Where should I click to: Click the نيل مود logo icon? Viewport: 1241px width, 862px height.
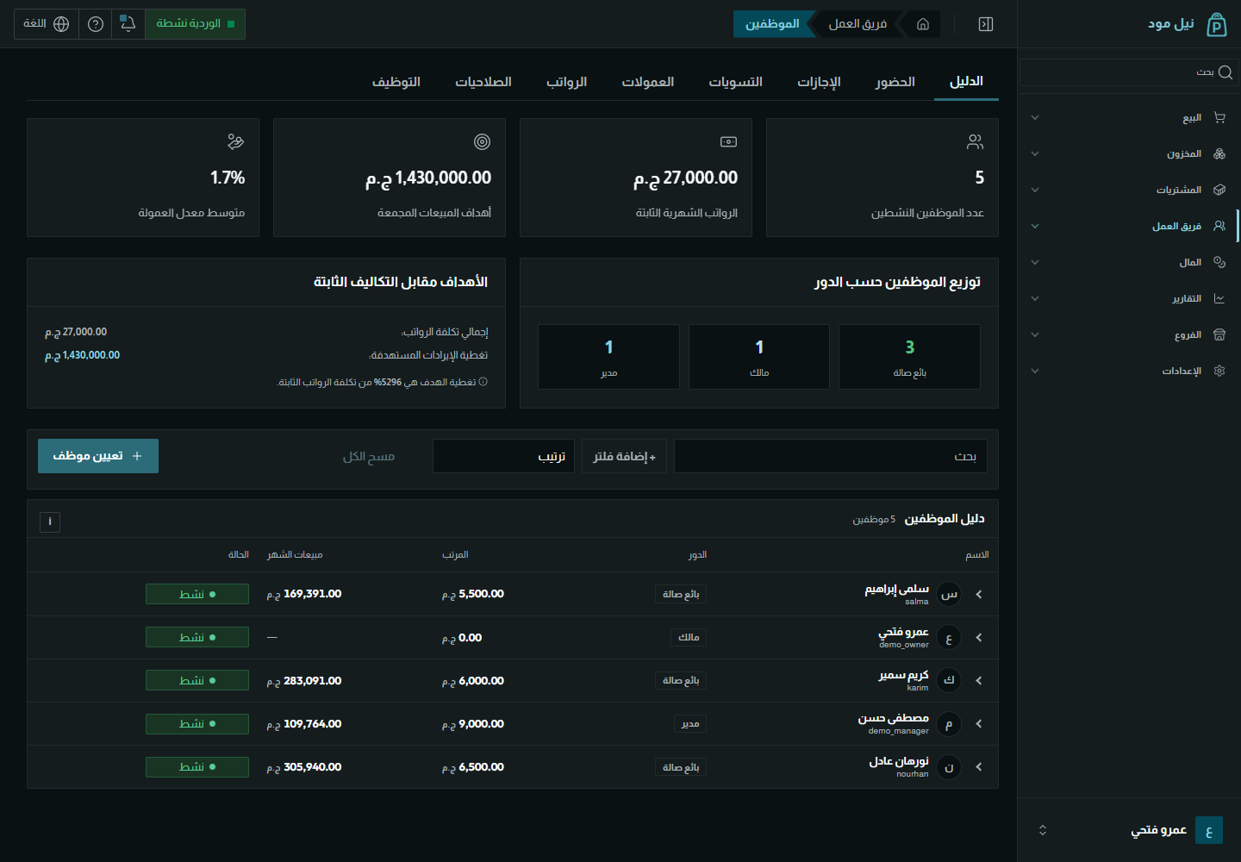tap(1216, 24)
